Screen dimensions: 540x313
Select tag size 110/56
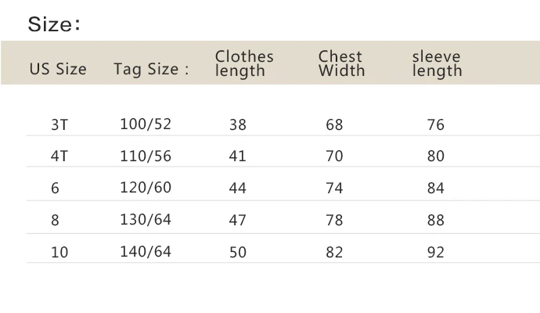(x=146, y=156)
